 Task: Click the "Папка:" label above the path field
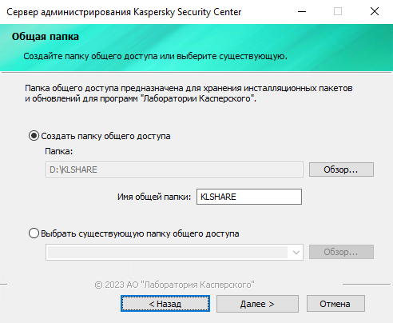[59, 151]
